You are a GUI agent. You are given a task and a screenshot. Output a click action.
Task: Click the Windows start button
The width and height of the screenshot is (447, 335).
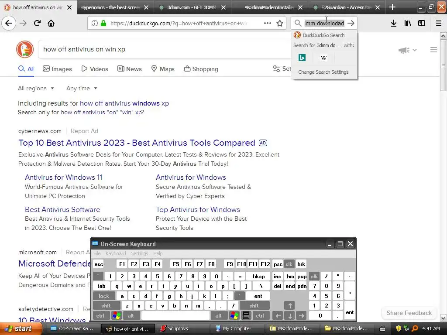21,328
